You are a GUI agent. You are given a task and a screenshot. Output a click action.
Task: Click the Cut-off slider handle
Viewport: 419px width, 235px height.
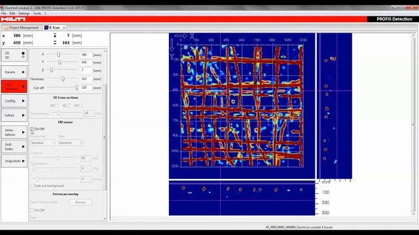(x=77, y=87)
